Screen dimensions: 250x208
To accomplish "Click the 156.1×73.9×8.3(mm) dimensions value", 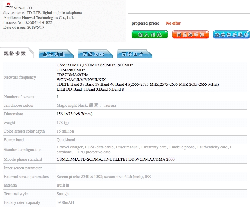I will [x=74, y=114].
